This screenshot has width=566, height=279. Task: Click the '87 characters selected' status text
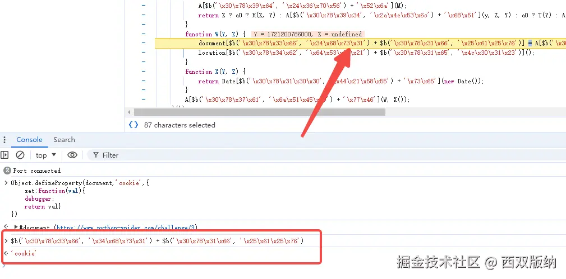[180, 125]
